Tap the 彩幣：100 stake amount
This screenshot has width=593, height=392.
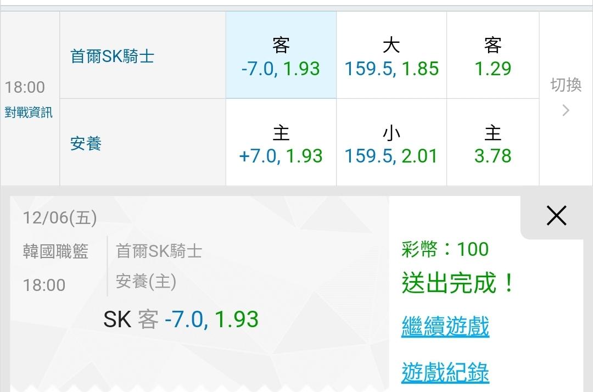click(x=445, y=249)
